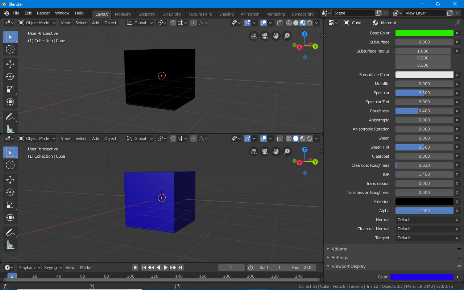Image resolution: width=464 pixels, height=290 pixels.
Task: Toggle snapping magnet in bottom viewport header
Action: coord(173,138)
